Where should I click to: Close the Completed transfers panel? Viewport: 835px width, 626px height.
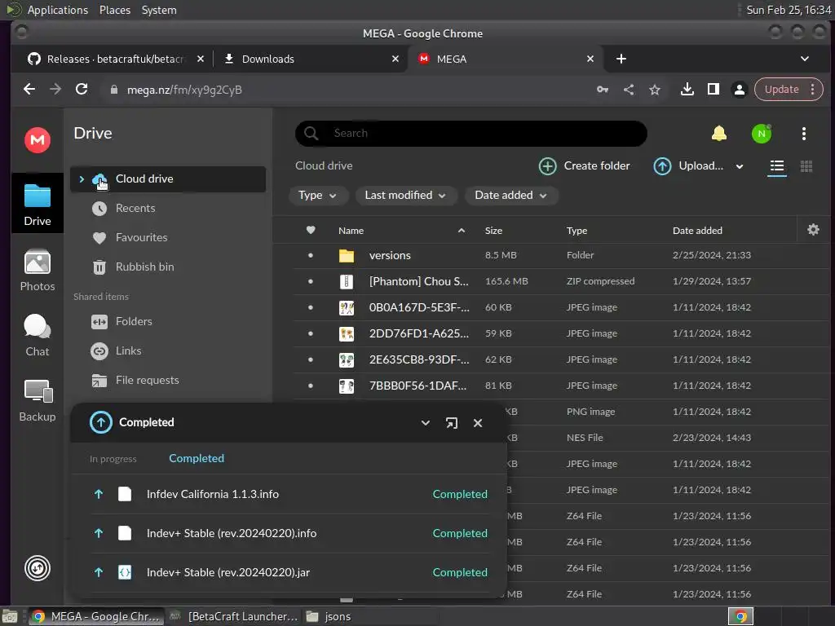click(478, 423)
